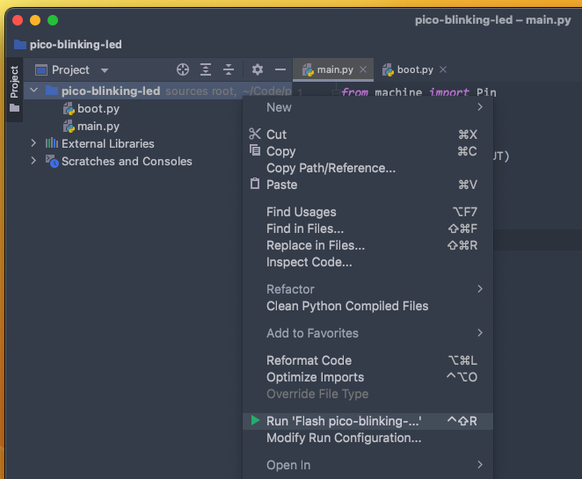
Task: Click the scissors Cut icon
Action: tap(255, 134)
